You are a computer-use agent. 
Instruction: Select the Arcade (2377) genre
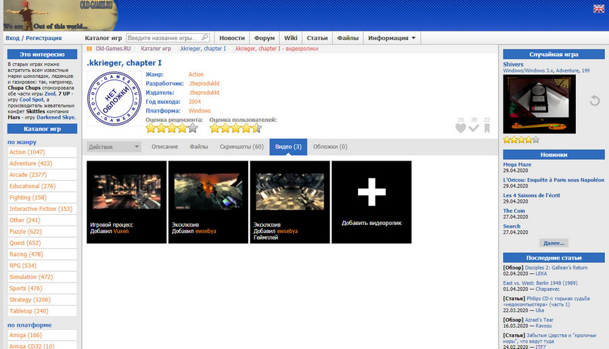[x=42, y=175]
